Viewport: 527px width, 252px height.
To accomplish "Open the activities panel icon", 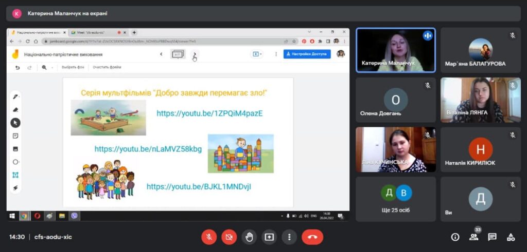I will [511, 237].
